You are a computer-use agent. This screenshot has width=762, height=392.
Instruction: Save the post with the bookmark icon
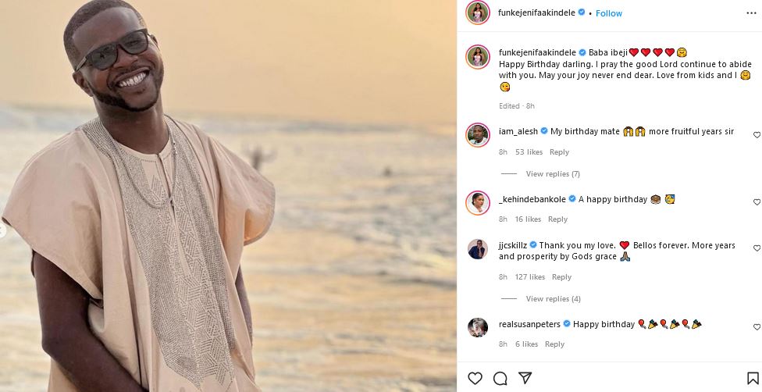click(753, 379)
